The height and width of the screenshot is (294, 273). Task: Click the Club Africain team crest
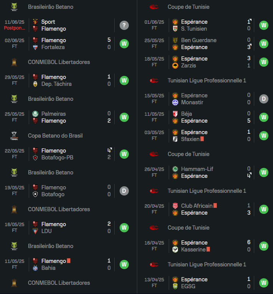pyautogui.click(x=175, y=206)
